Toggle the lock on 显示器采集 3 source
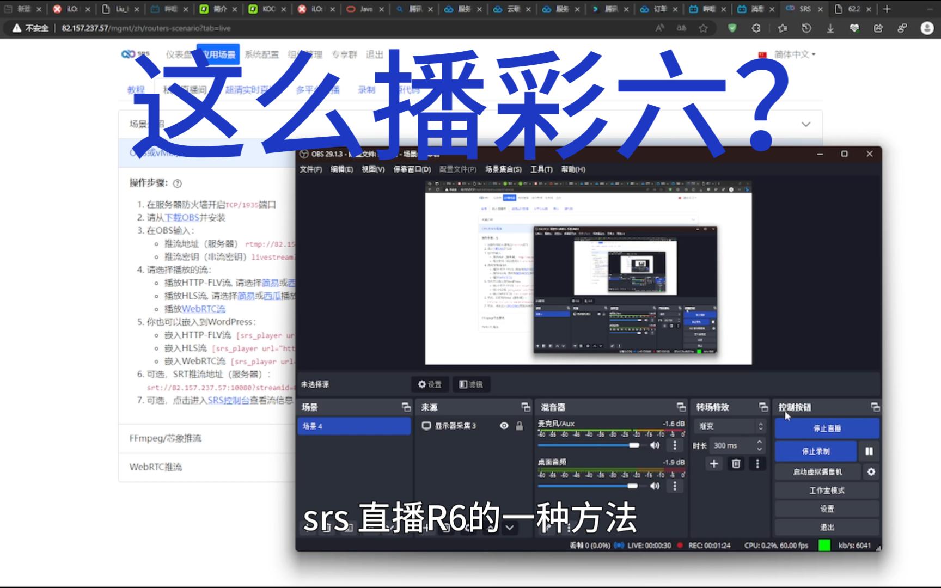Image resolution: width=941 pixels, height=588 pixels. pyautogui.click(x=520, y=426)
